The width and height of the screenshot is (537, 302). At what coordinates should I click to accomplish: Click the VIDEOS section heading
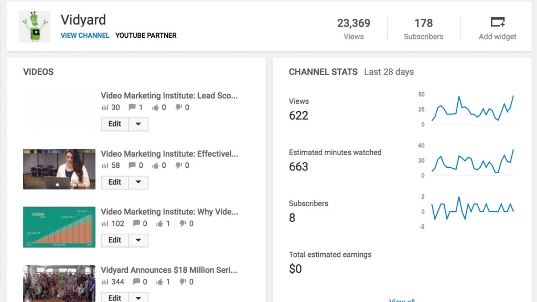click(38, 72)
